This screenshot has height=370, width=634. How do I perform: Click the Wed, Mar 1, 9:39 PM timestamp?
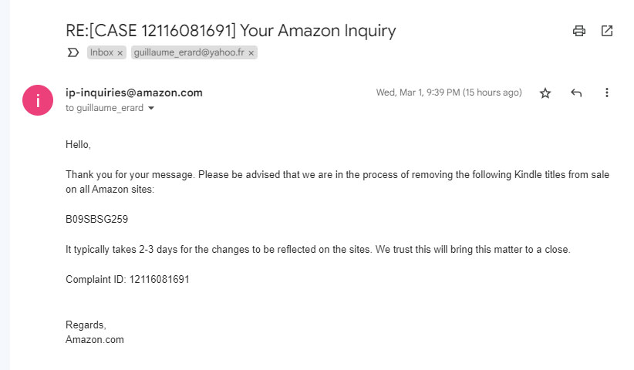449,92
